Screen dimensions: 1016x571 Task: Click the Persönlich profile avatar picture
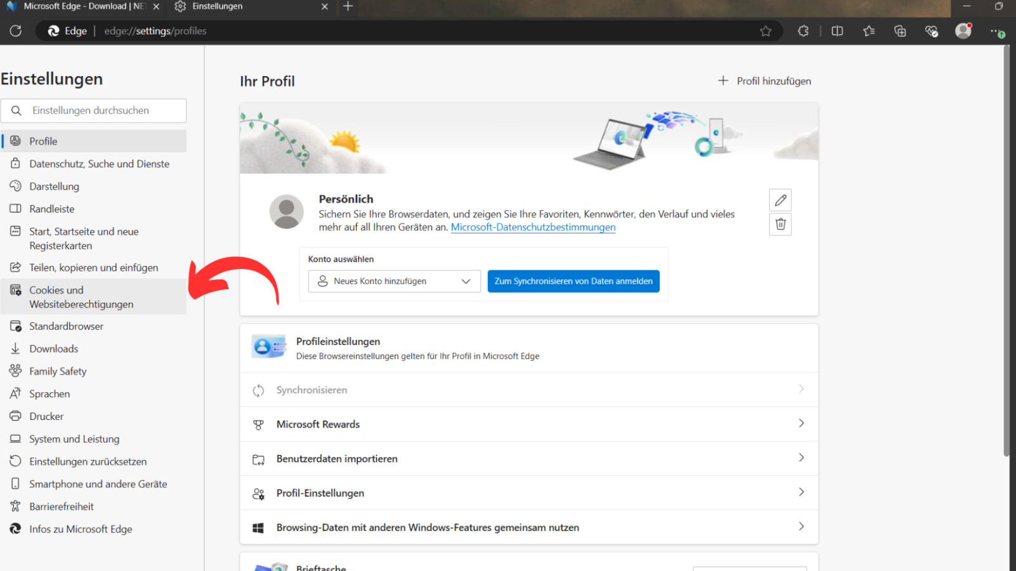[286, 212]
